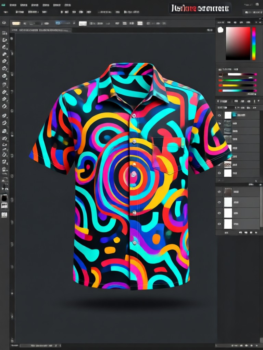Image resolution: width=263 pixels, height=350 pixels.
Task: Select the brown-and-white patterned layer thumbnail
Action: coord(228,164)
